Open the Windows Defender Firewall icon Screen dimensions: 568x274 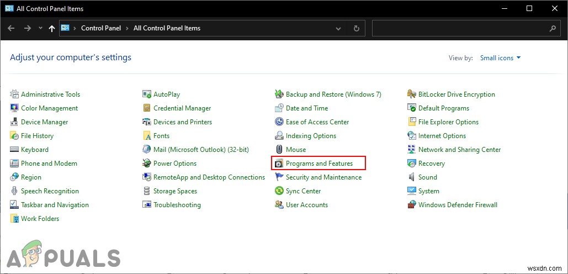412,204
